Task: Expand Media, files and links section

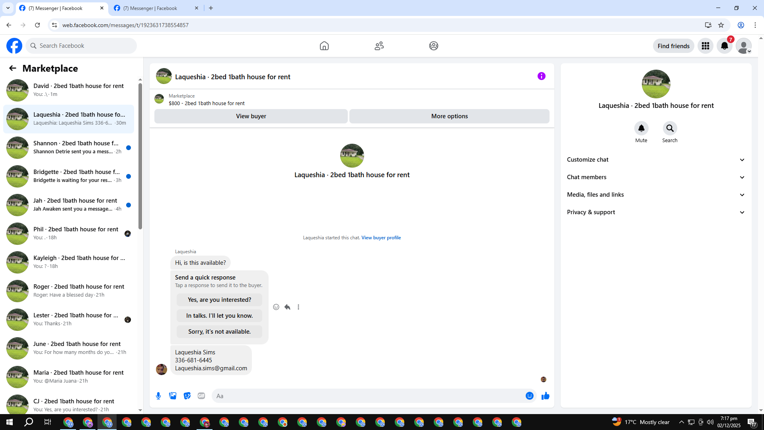Action: coord(656,195)
